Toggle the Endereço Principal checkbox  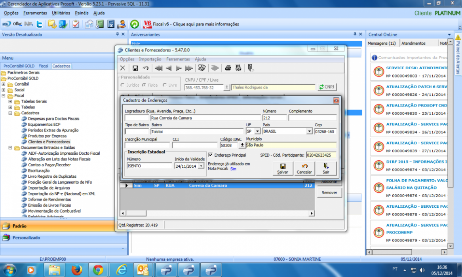(210, 155)
